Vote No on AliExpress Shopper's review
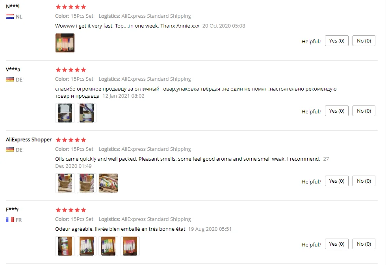 (364, 181)
